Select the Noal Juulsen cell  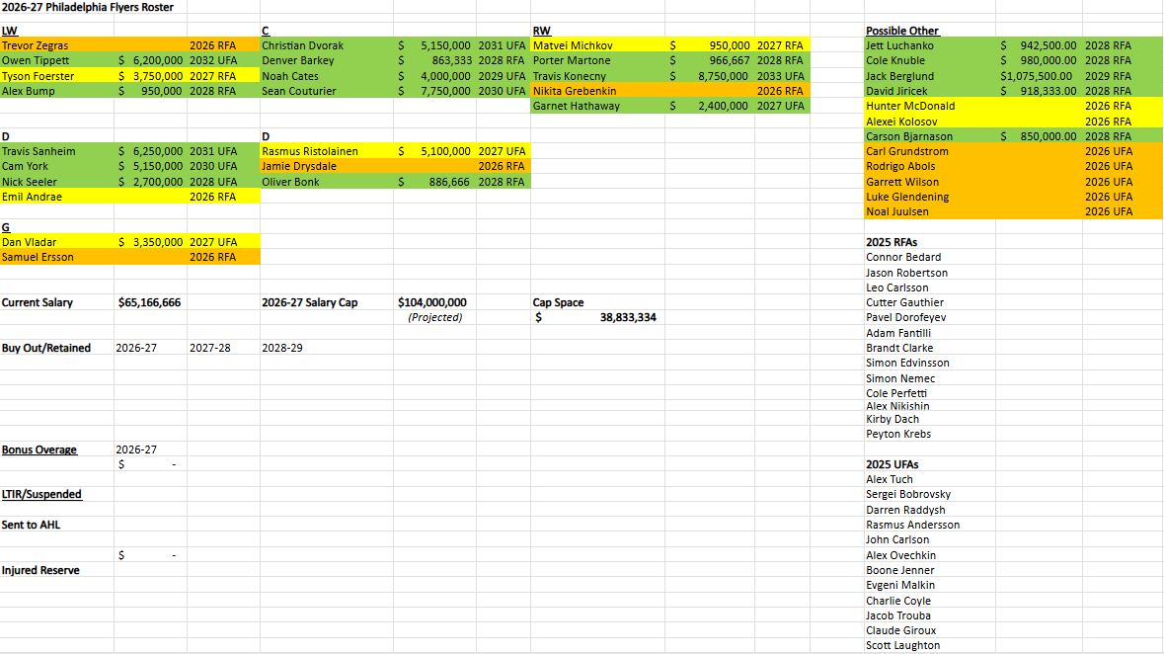(x=930, y=211)
